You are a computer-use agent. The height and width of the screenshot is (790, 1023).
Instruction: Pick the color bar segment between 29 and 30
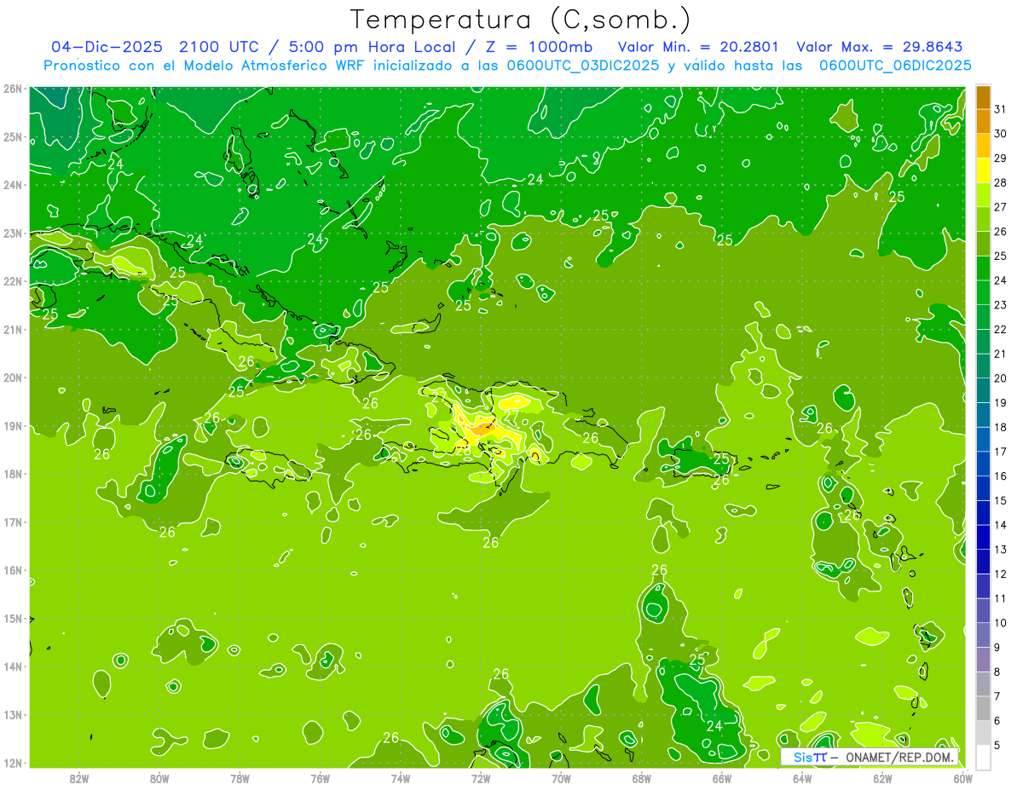[x=983, y=146]
